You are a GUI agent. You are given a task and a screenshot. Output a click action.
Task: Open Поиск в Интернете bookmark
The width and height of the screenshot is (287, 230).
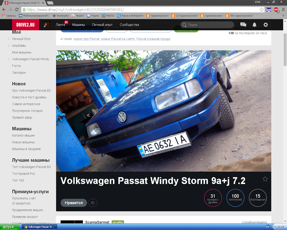pyautogui.click(x=130, y=16)
